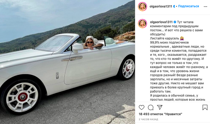Screen dimensions: 210x124
Task: Share the post with the paper plane icon
Action: pyautogui.click(x=160, y=107)
